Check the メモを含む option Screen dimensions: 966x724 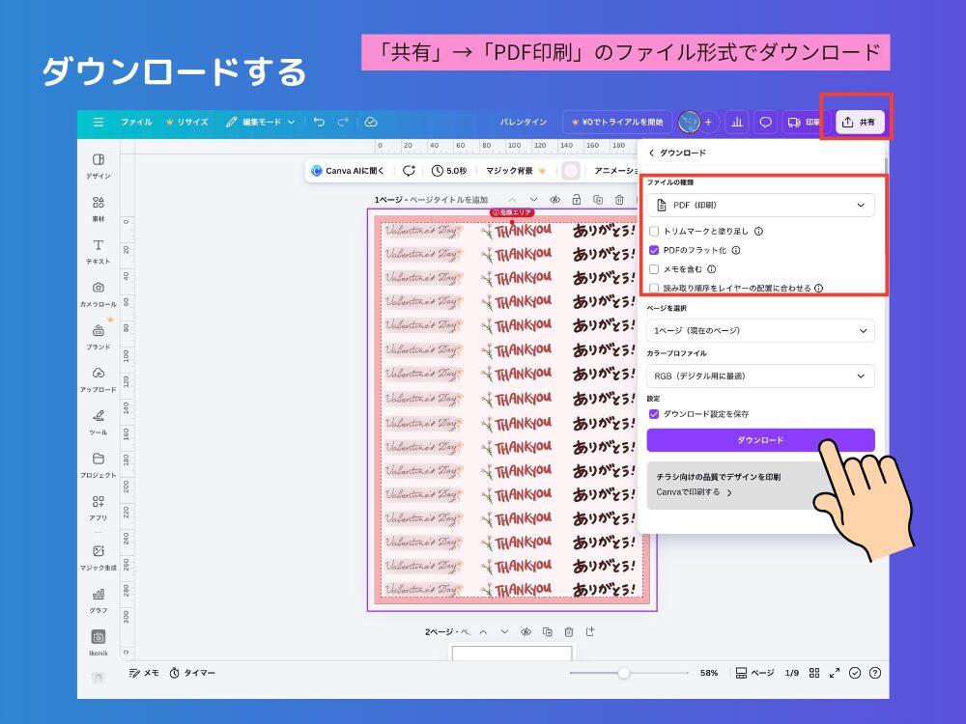pyautogui.click(x=654, y=268)
